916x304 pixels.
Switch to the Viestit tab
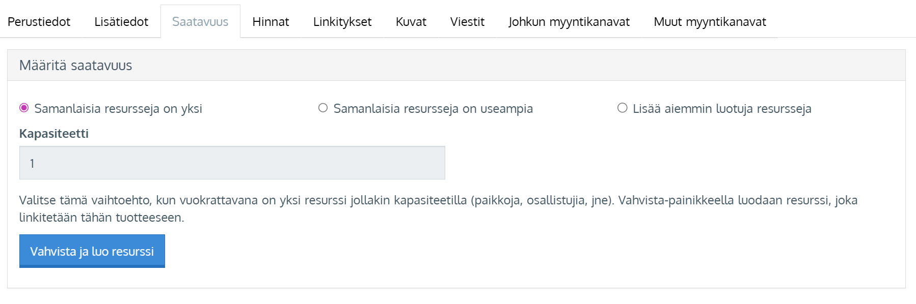[x=467, y=22]
